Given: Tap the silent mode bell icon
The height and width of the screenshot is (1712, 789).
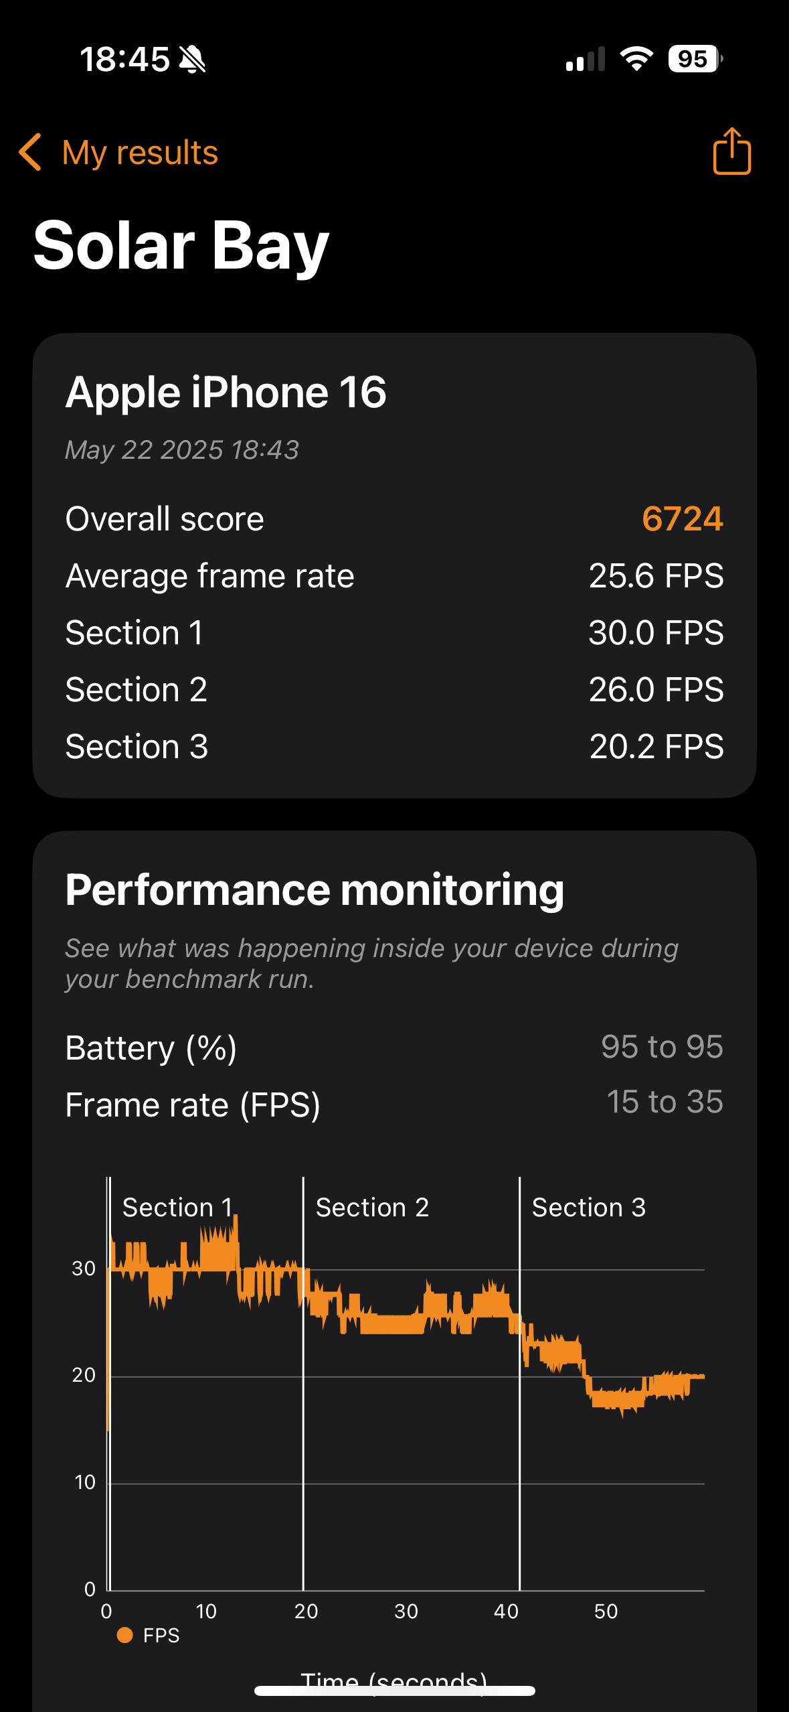Looking at the screenshot, I should [x=193, y=60].
